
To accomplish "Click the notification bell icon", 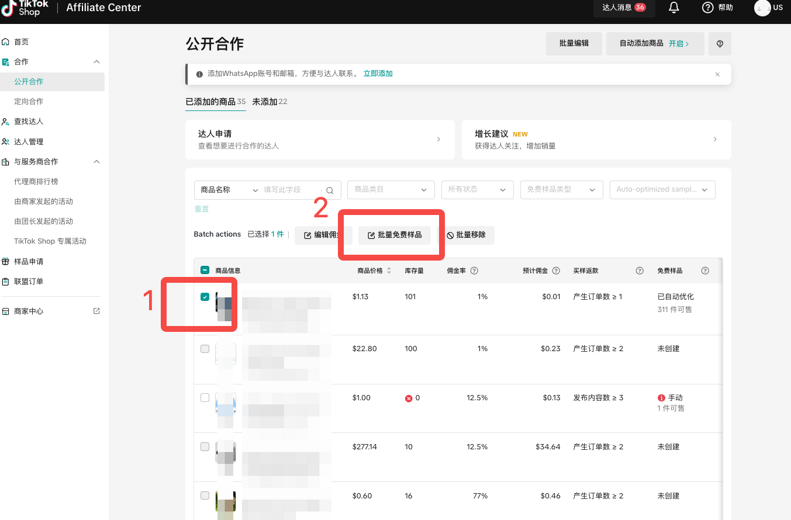I will (674, 8).
